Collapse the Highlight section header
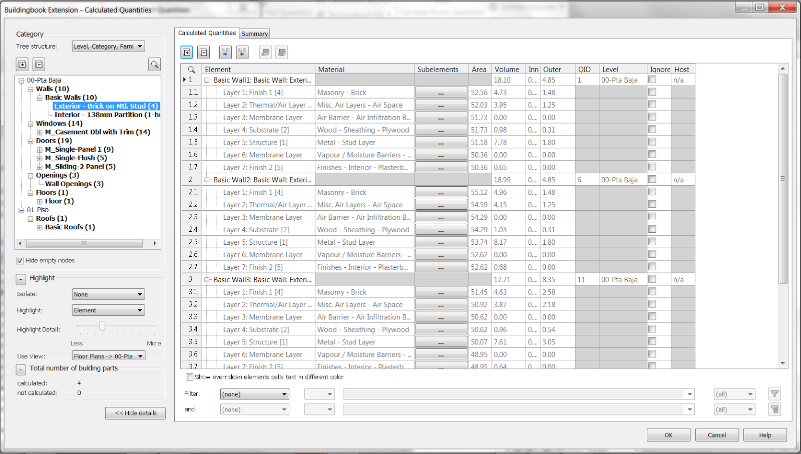Viewport: 801px width, 454px height. [21, 278]
